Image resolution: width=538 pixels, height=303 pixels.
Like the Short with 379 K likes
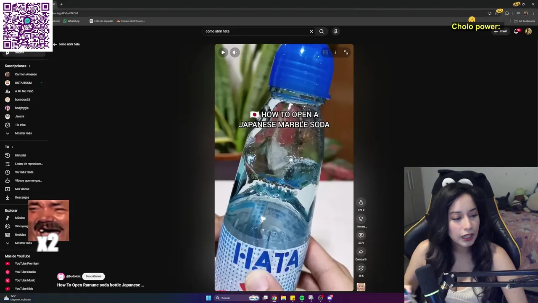pyautogui.click(x=361, y=202)
